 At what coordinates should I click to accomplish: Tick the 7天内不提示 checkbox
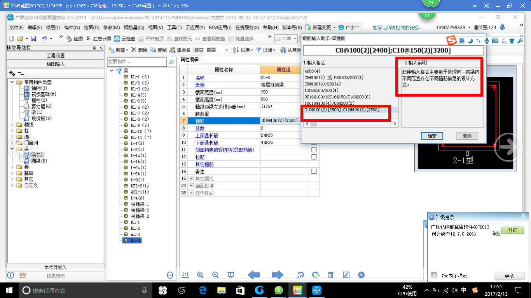click(x=434, y=275)
